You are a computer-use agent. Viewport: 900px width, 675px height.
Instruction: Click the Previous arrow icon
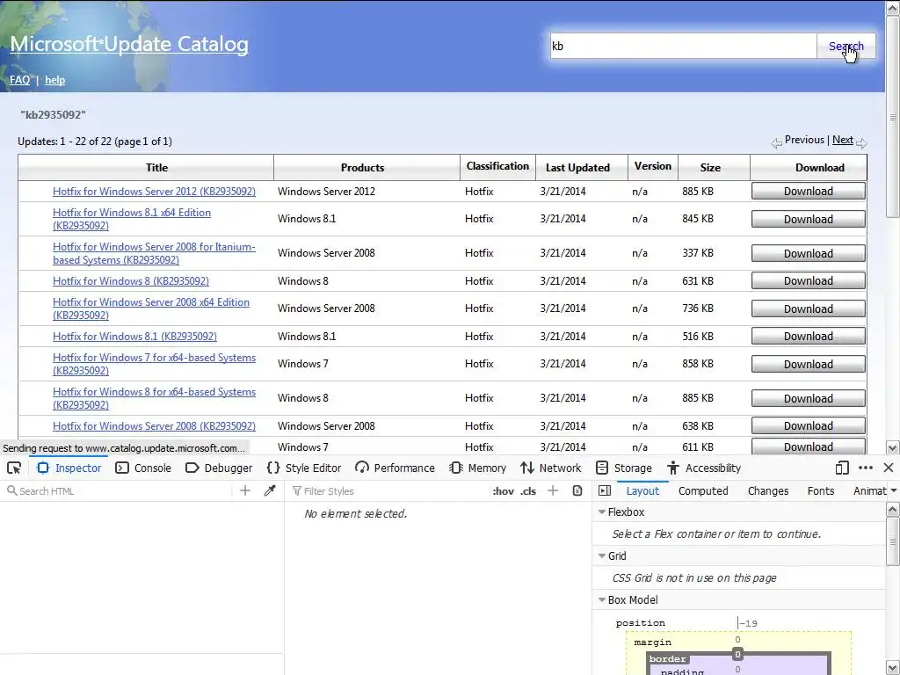777,143
